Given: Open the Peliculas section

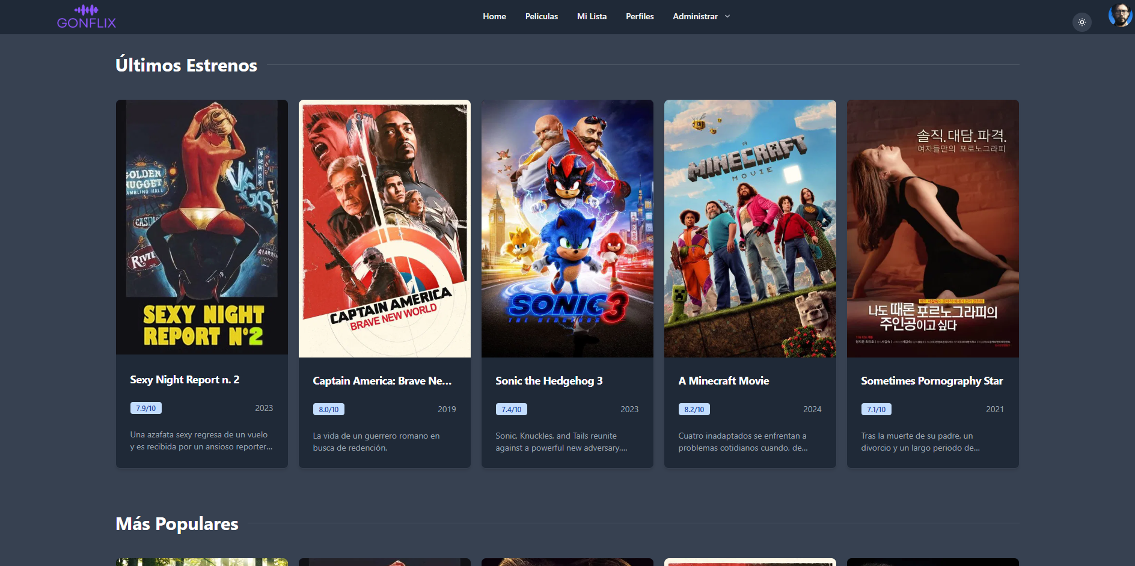Looking at the screenshot, I should click(x=541, y=16).
